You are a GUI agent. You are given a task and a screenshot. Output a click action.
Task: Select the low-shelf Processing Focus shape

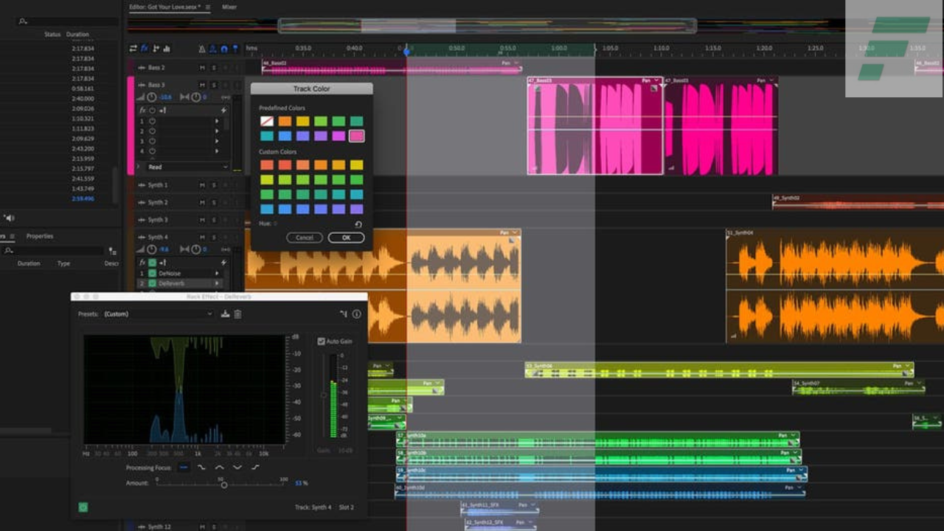(201, 468)
